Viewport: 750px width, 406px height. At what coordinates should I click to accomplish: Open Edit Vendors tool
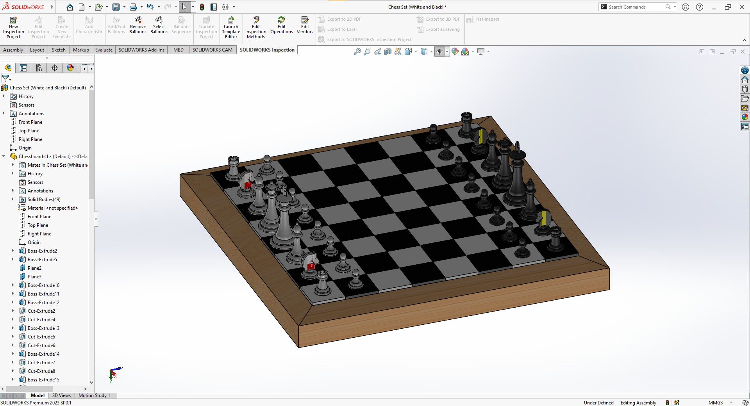point(305,25)
